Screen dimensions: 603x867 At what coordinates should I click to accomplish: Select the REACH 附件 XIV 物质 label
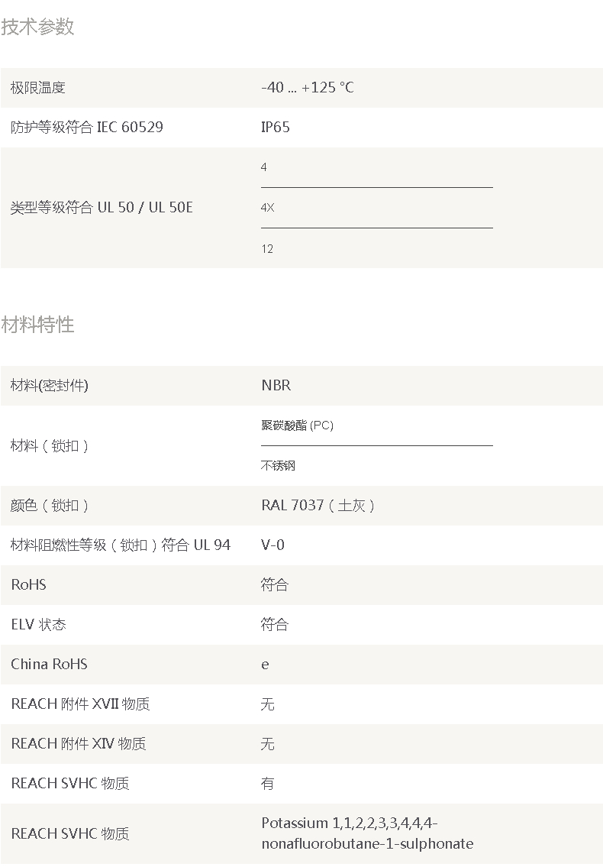79,744
